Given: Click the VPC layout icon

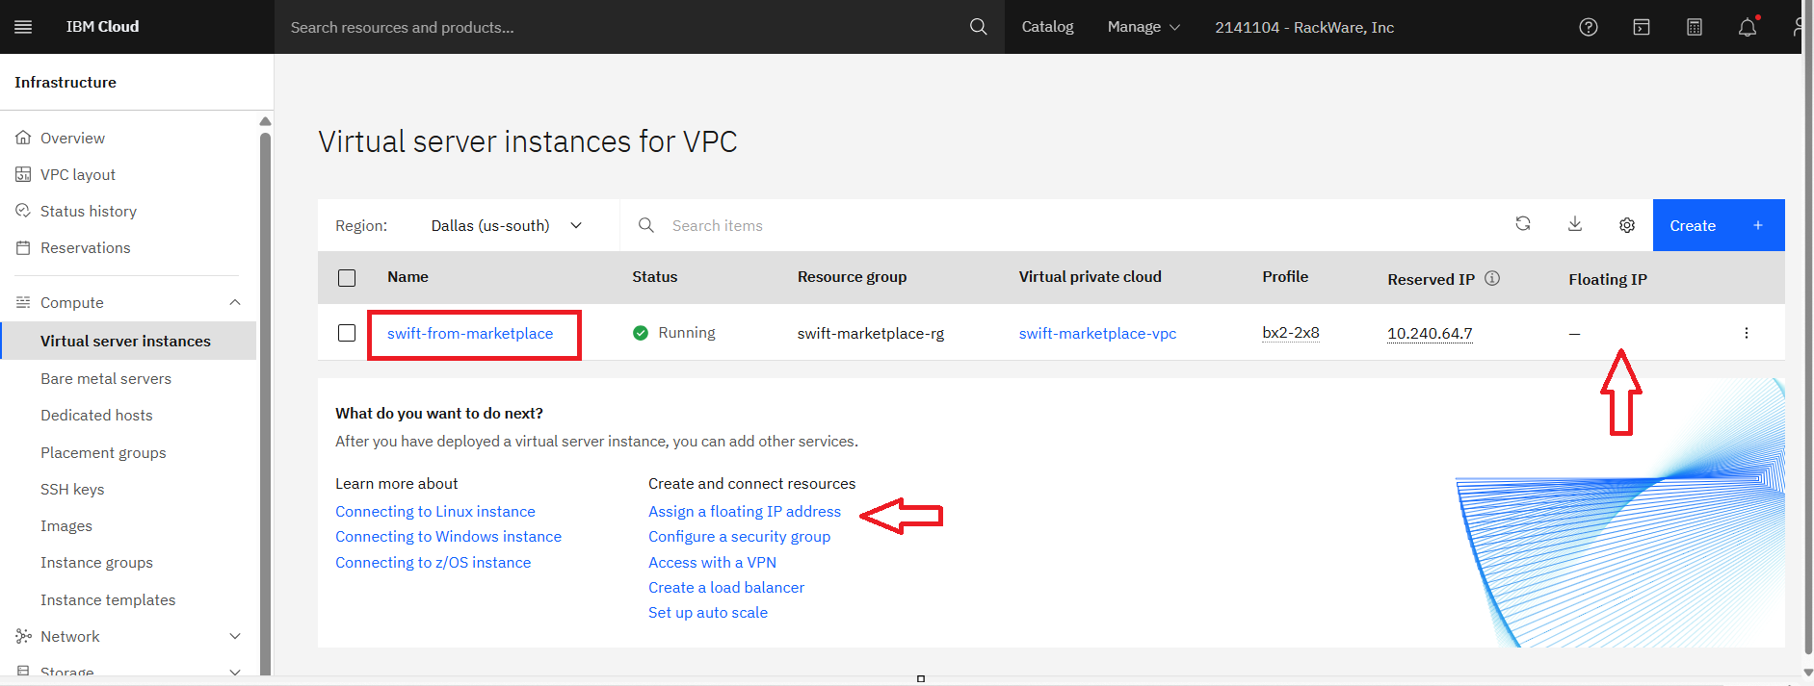Looking at the screenshot, I should [23, 174].
